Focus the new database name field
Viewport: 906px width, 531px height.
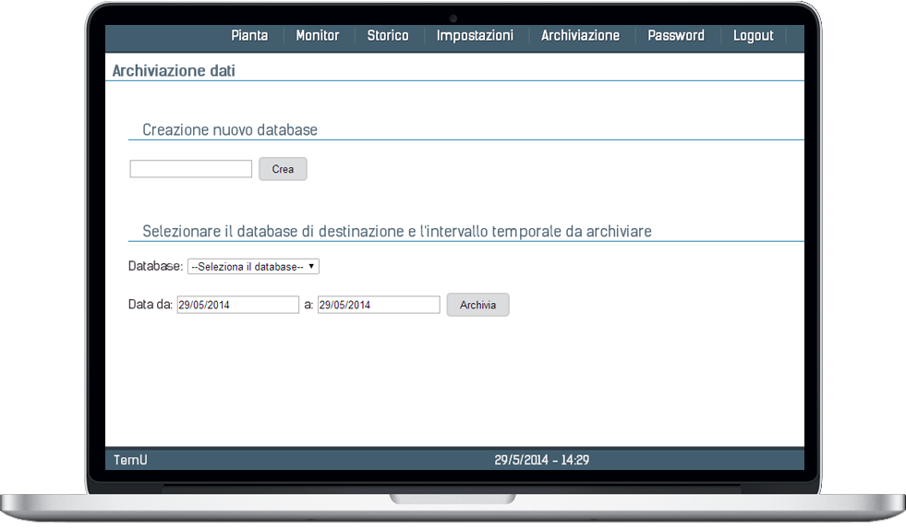pyautogui.click(x=190, y=169)
